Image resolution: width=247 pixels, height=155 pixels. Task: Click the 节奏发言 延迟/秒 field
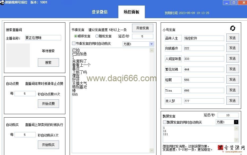click(142, 36)
